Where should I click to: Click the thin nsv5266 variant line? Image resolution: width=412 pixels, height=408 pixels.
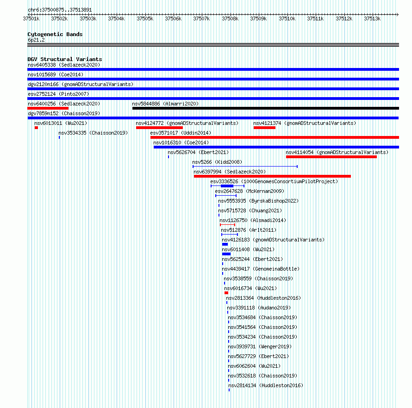[245, 167]
